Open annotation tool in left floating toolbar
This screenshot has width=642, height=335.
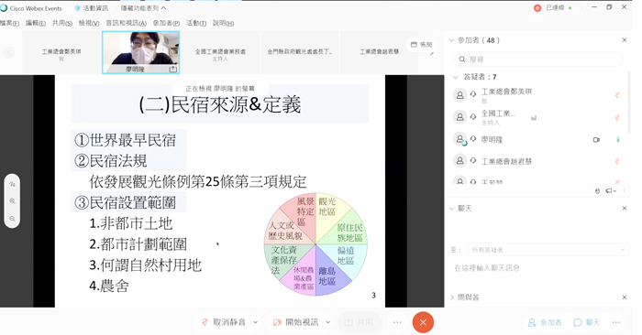tap(12, 184)
